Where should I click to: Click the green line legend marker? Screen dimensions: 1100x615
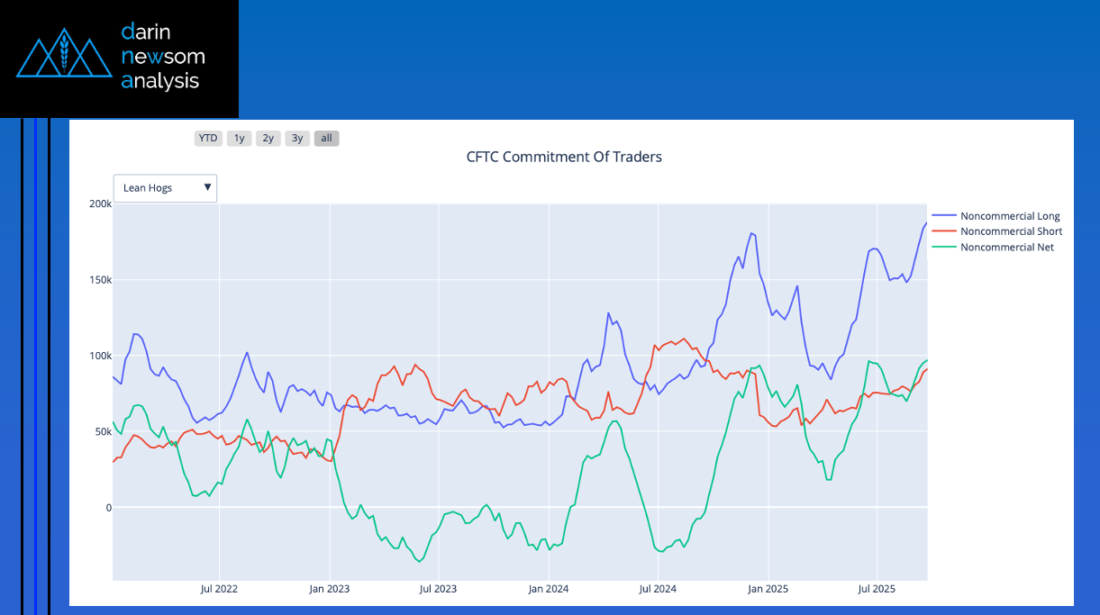pos(944,247)
